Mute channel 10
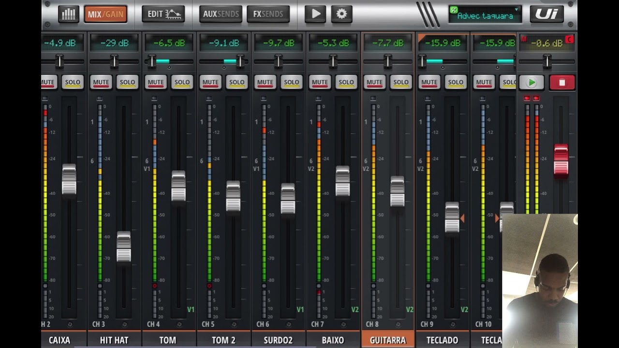Image resolution: width=619 pixels, height=348 pixels. (x=484, y=82)
